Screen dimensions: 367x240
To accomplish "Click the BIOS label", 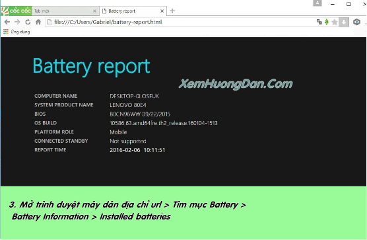I will (40, 114).
